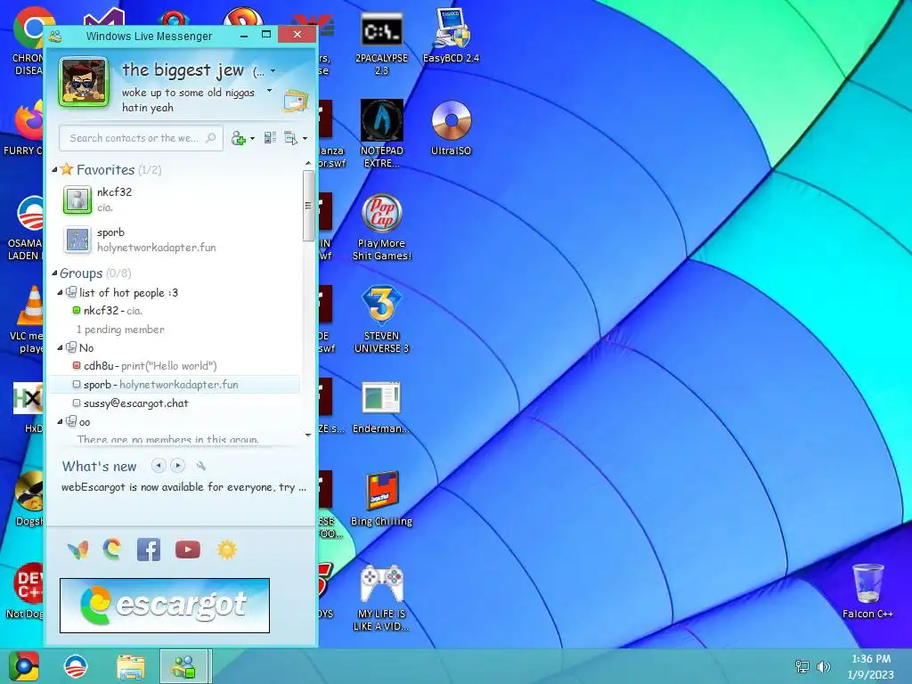Viewport: 912px width, 684px height.
Task: Click the contact list scrollbar thumb
Action: pyautogui.click(x=308, y=206)
